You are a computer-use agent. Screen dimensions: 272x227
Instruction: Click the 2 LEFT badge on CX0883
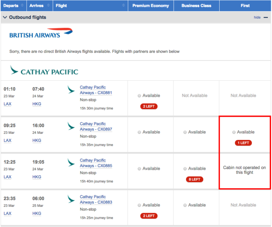click(149, 216)
